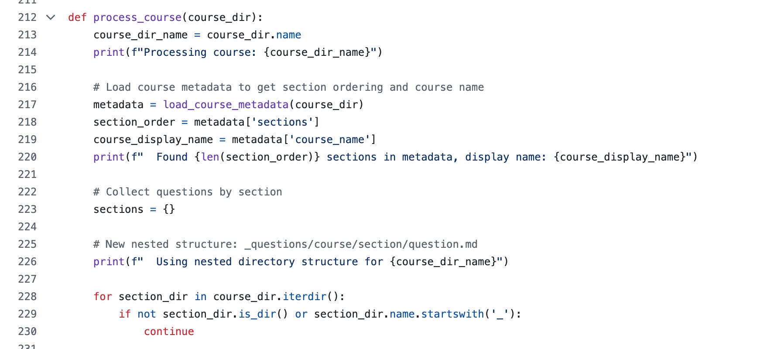Select line number 214

click(x=27, y=52)
